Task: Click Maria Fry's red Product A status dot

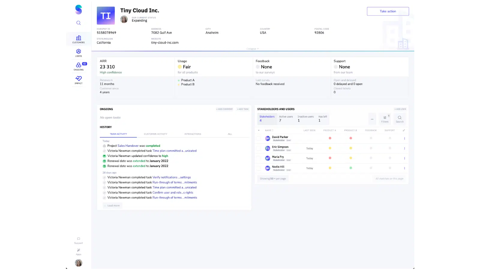Action: (x=330, y=158)
